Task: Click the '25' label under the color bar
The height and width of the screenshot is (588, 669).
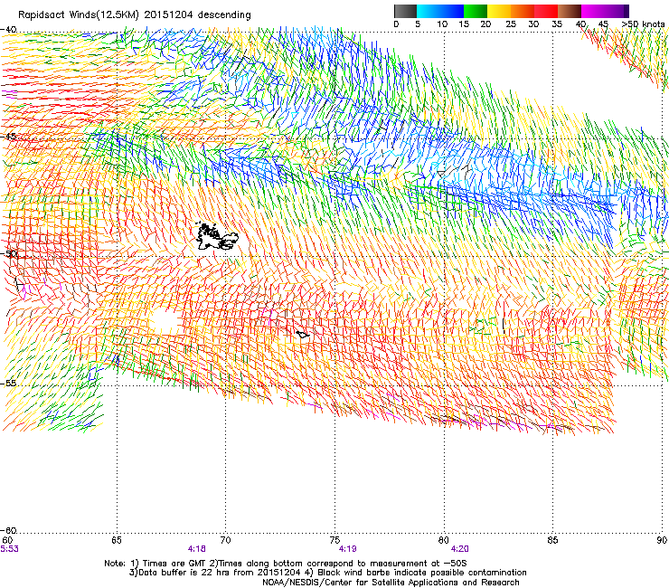Action: coord(511,24)
